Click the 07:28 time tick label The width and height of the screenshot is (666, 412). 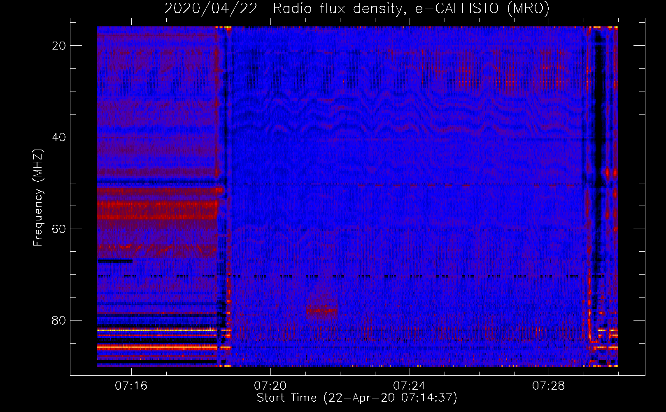click(x=549, y=386)
